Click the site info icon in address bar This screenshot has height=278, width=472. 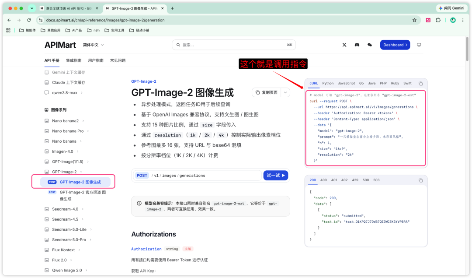(41, 20)
